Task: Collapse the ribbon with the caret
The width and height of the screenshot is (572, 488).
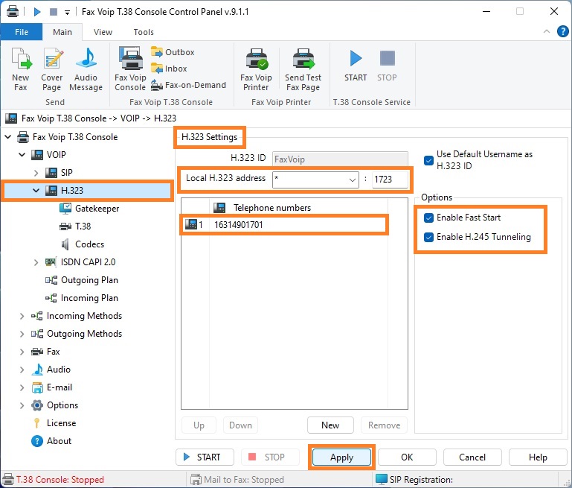Action: [547, 31]
